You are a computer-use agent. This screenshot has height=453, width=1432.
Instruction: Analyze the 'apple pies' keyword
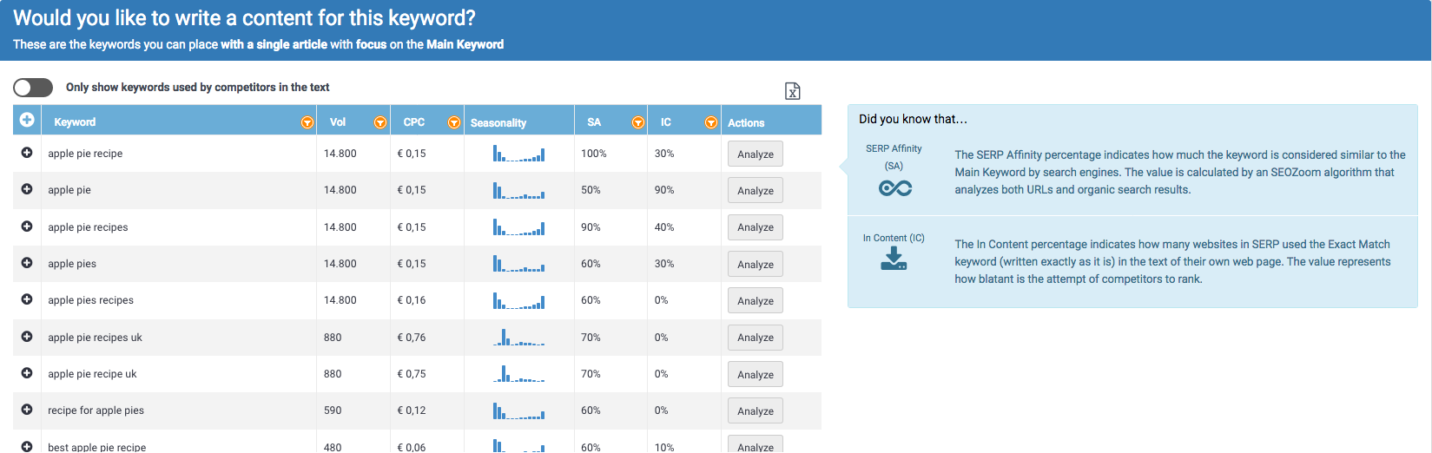756,265
